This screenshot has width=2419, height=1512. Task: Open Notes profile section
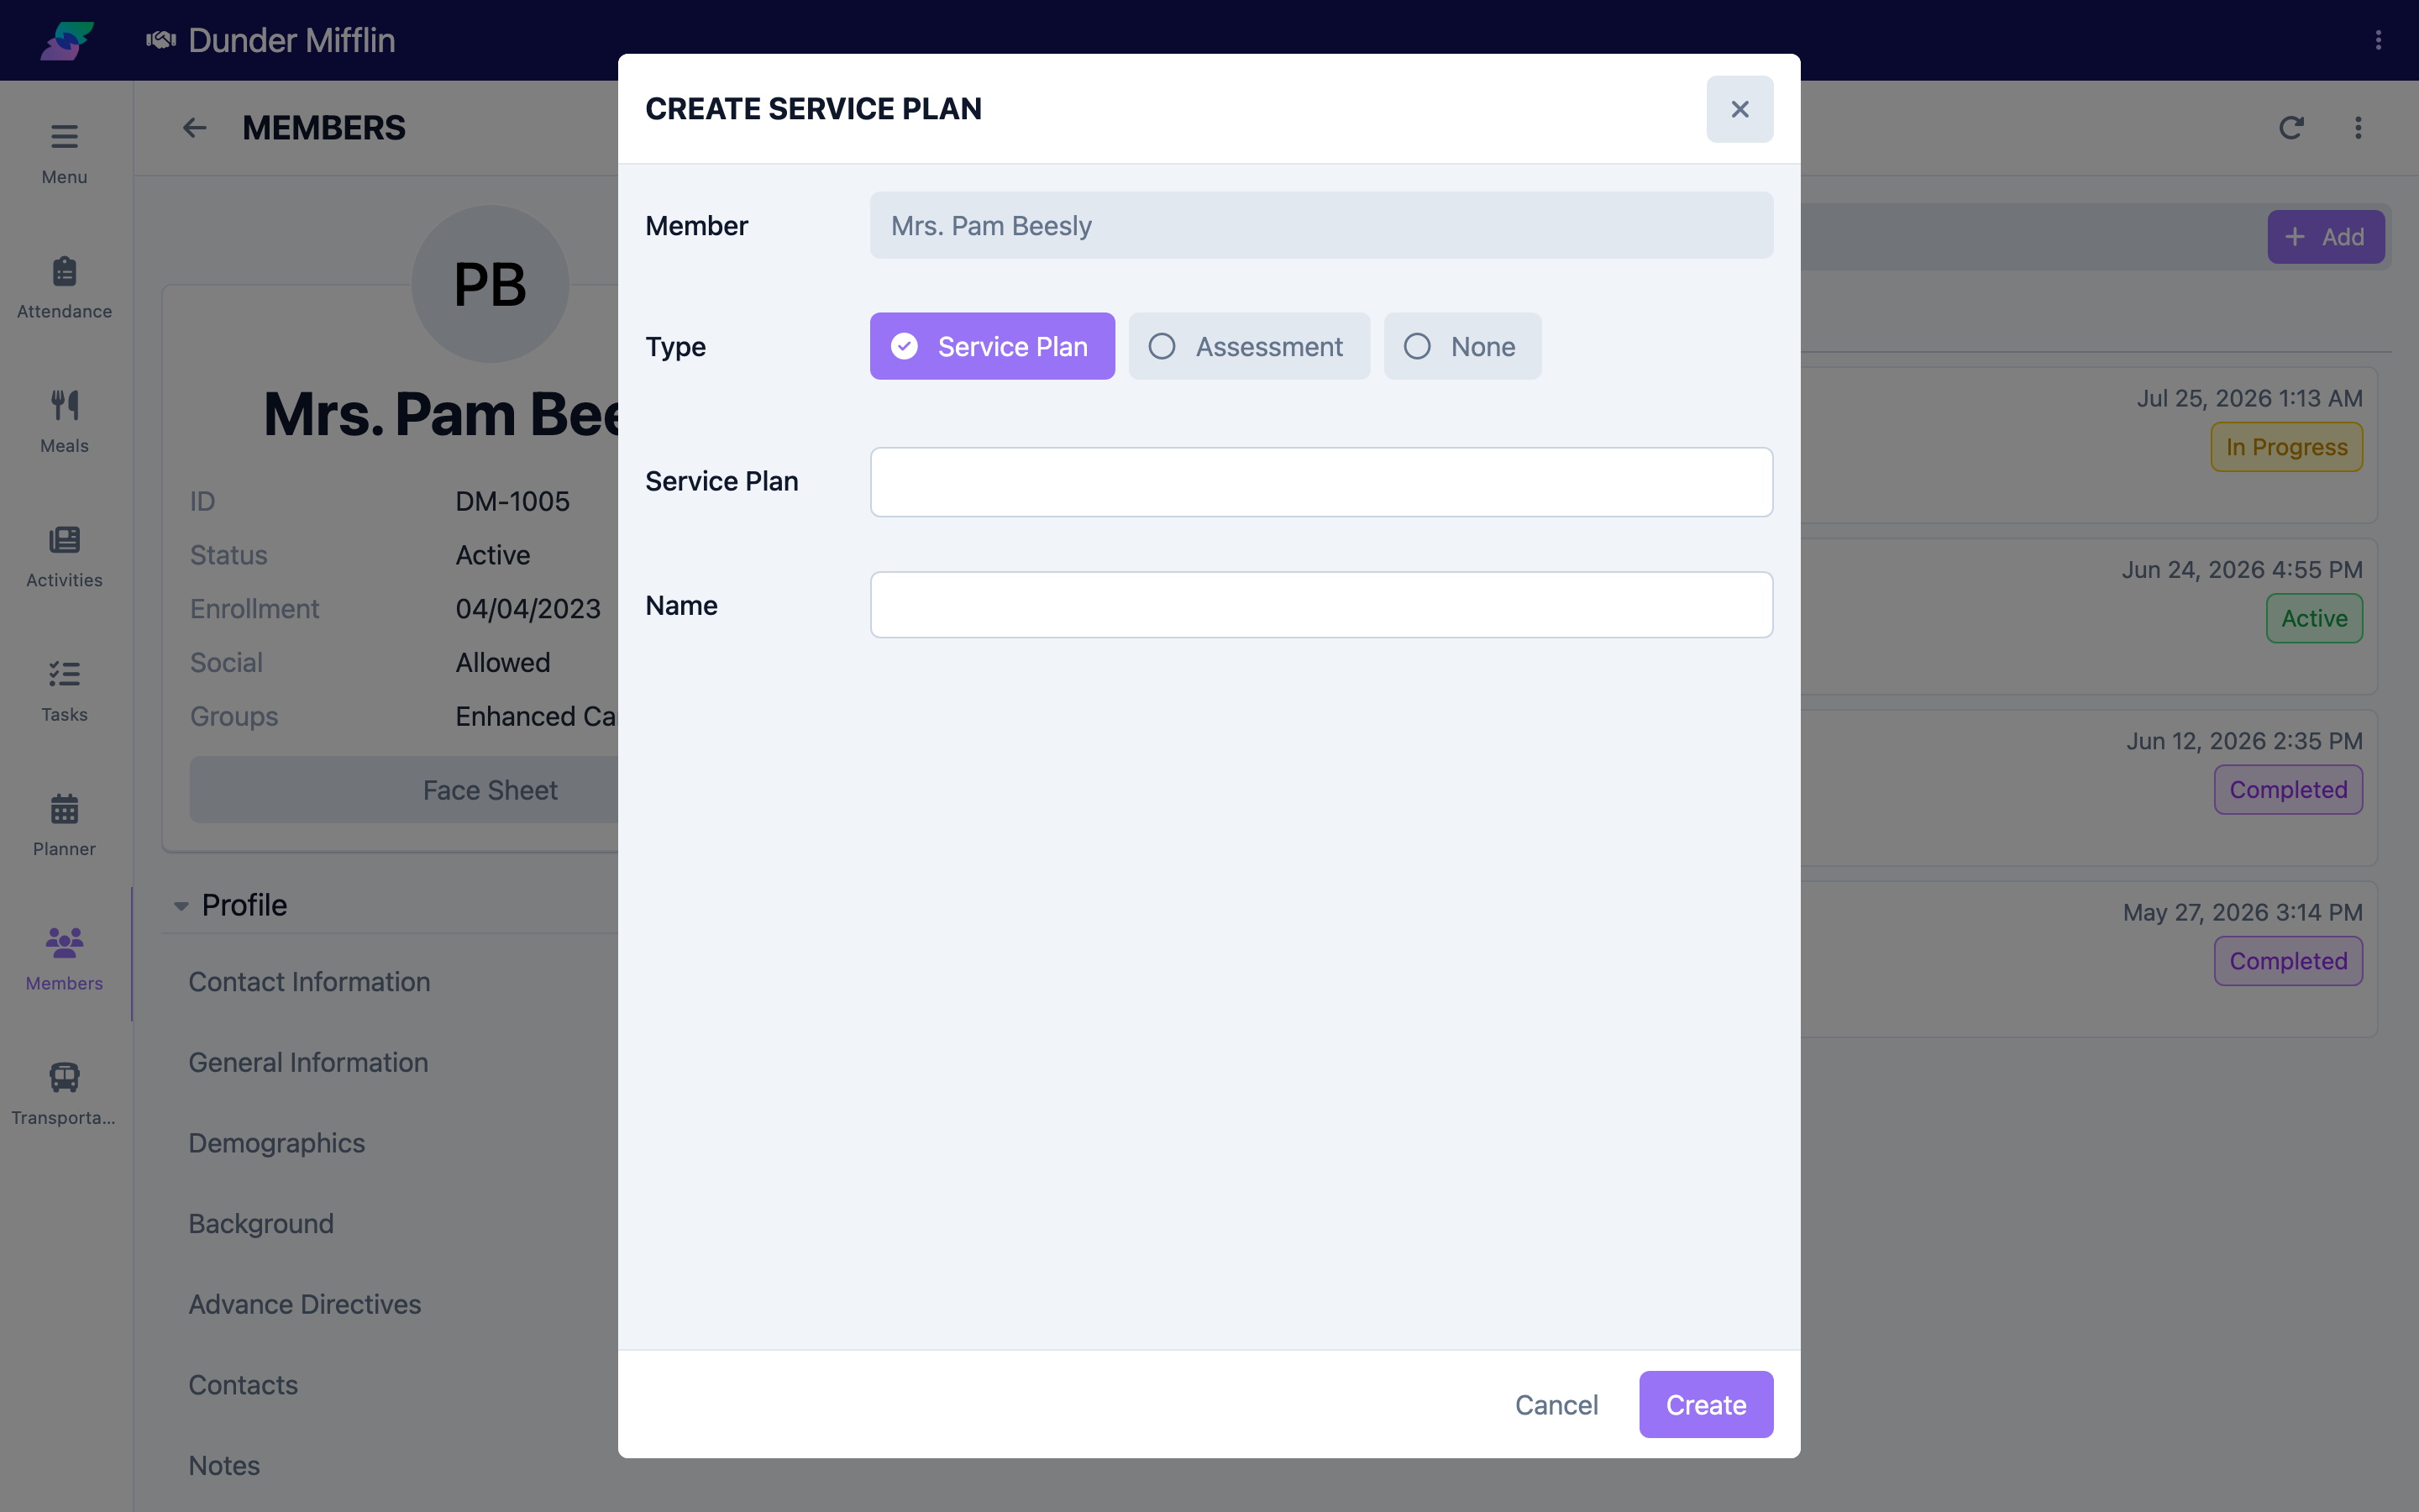pyautogui.click(x=224, y=1465)
